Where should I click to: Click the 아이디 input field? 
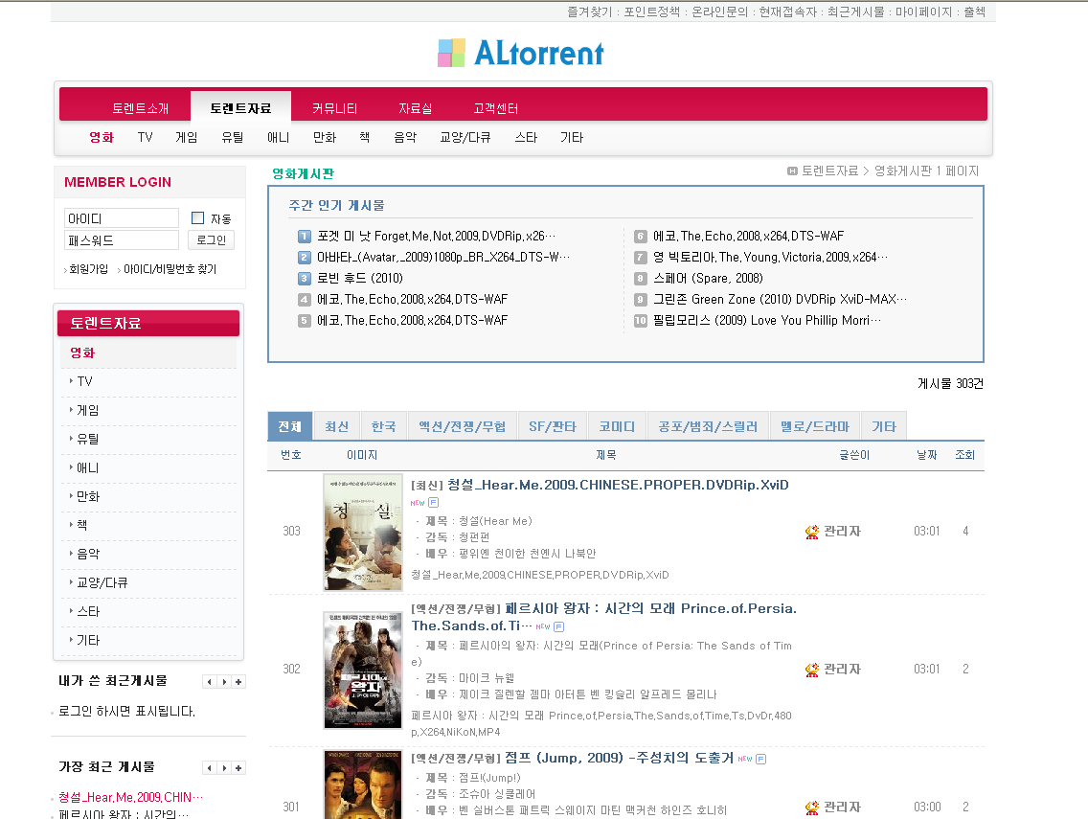pyautogui.click(x=122, y=218)
